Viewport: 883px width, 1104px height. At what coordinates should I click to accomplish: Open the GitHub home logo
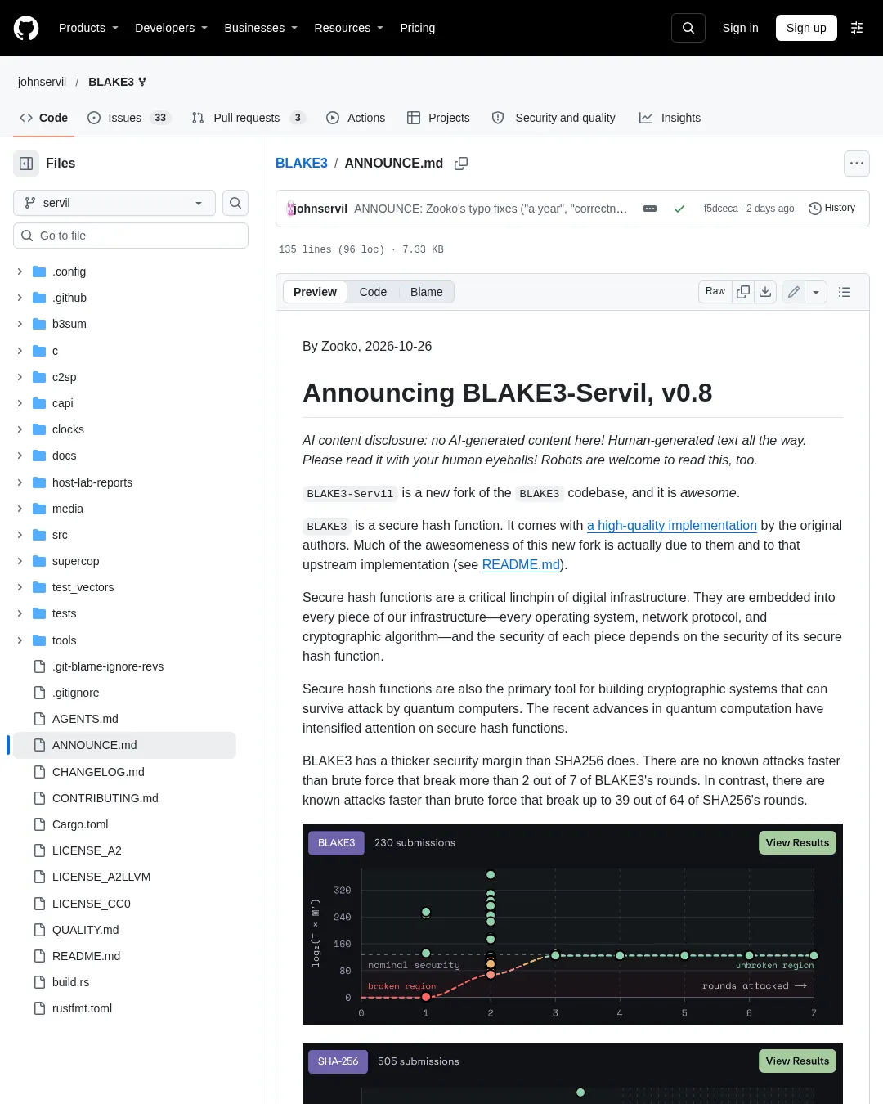click(26, 28)
